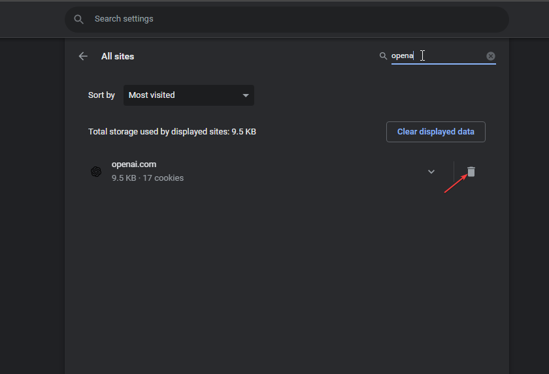Click the magnifier icon beside opena search

(x=383, y=56)
